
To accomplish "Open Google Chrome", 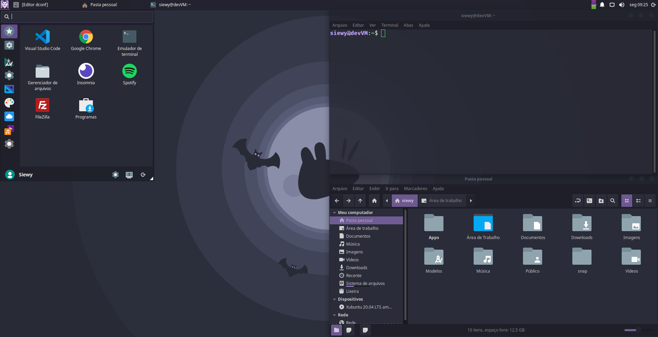I will tap(86, 40).
